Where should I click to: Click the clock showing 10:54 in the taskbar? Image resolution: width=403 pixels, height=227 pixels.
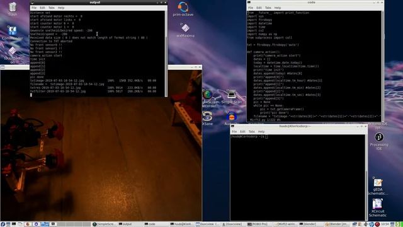[x=385, y=224]
